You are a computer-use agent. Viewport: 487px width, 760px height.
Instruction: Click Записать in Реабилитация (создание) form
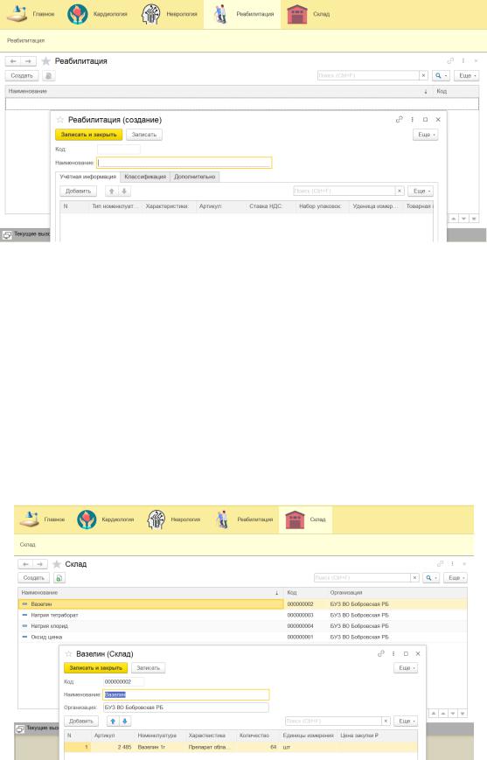click(144, 135)
